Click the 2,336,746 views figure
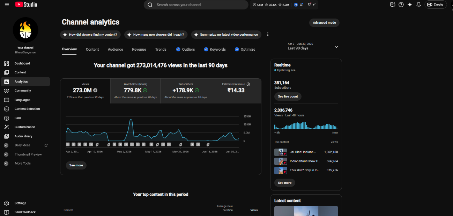The height and width of the screenshot is (216, 453). [283, 110]
